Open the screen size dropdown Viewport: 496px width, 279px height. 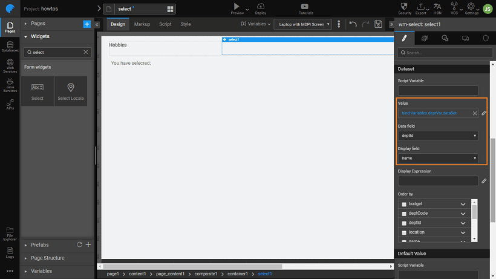click(303, 24)
